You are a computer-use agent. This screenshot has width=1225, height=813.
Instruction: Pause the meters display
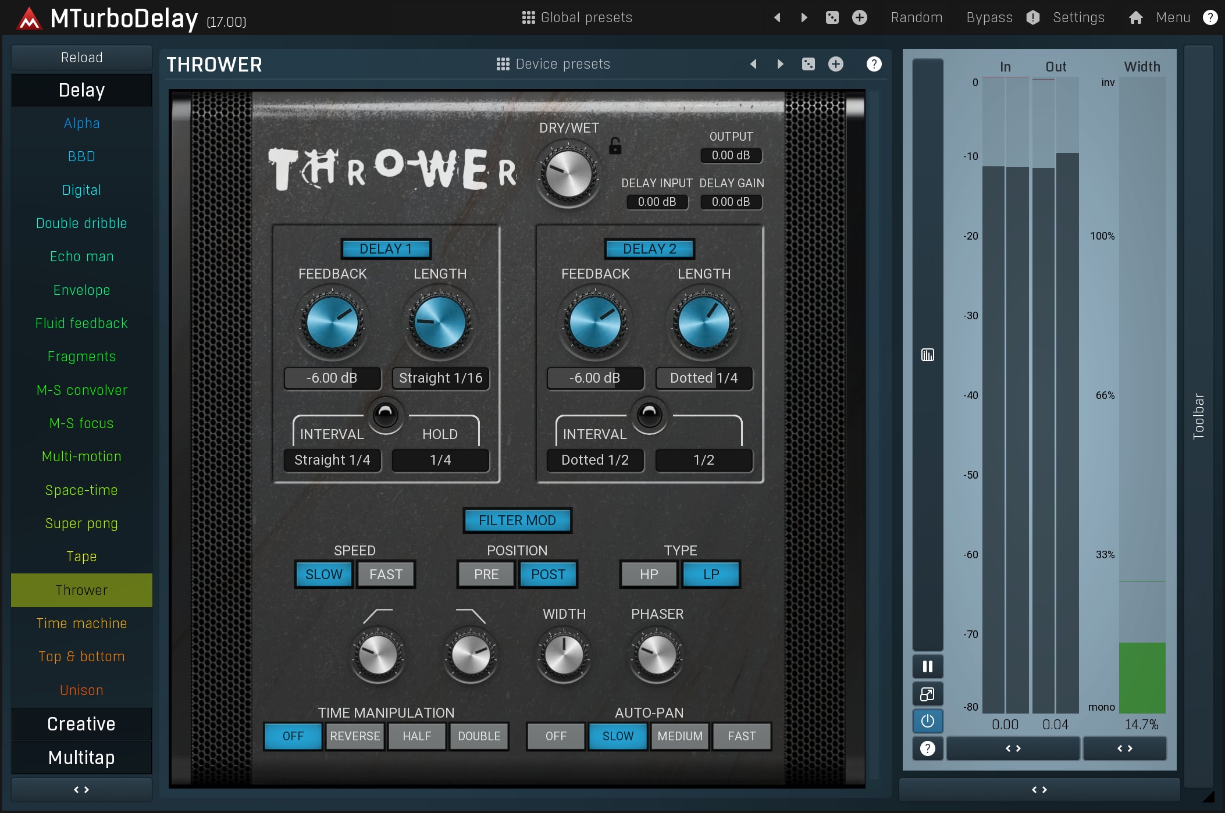coord(927,666)
